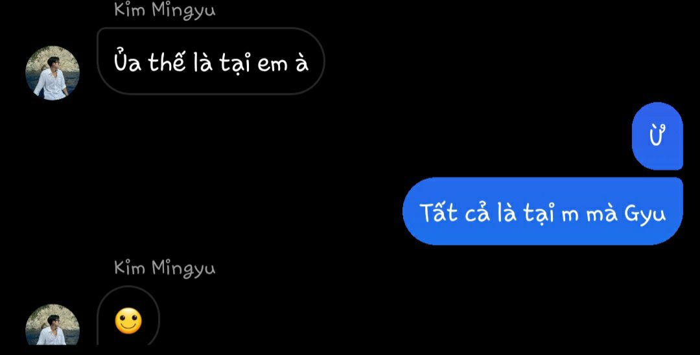This screenshot has height=355, width=700.
Task: Click the Kim Mingyu name above emoji message
Action: pos(165,268)
